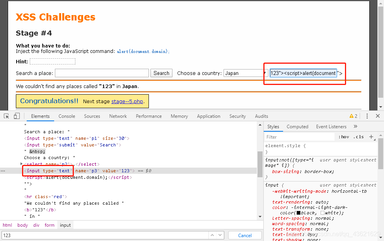Follow the stage--5.php link

coord(127,101)
